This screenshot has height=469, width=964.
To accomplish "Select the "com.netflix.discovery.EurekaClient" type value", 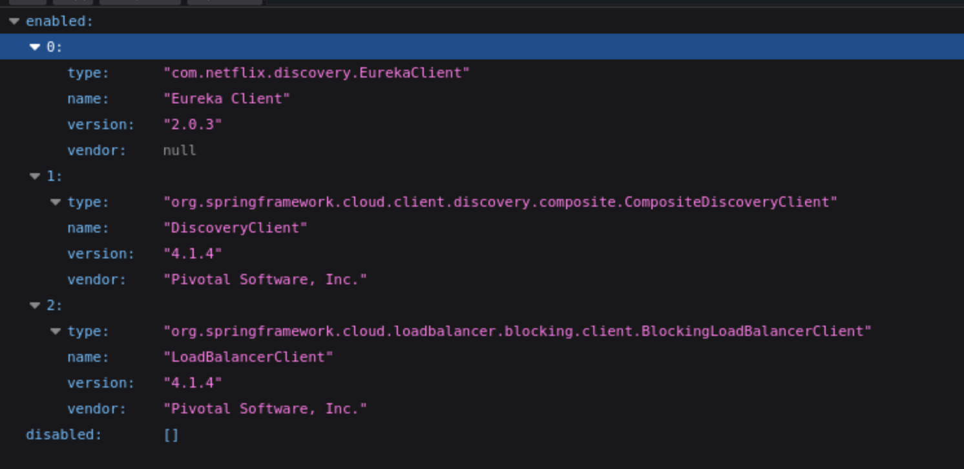I will pos(316,73).
